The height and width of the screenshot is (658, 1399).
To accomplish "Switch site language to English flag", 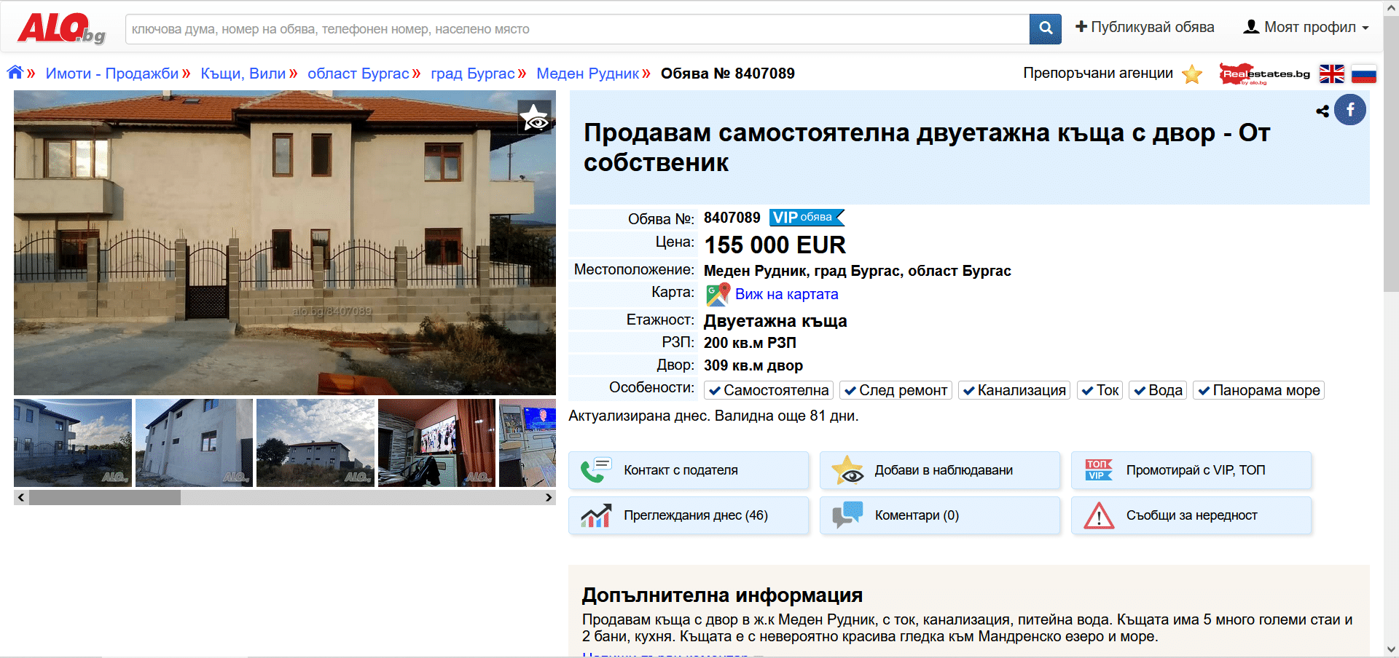I will click(1331, 74).
